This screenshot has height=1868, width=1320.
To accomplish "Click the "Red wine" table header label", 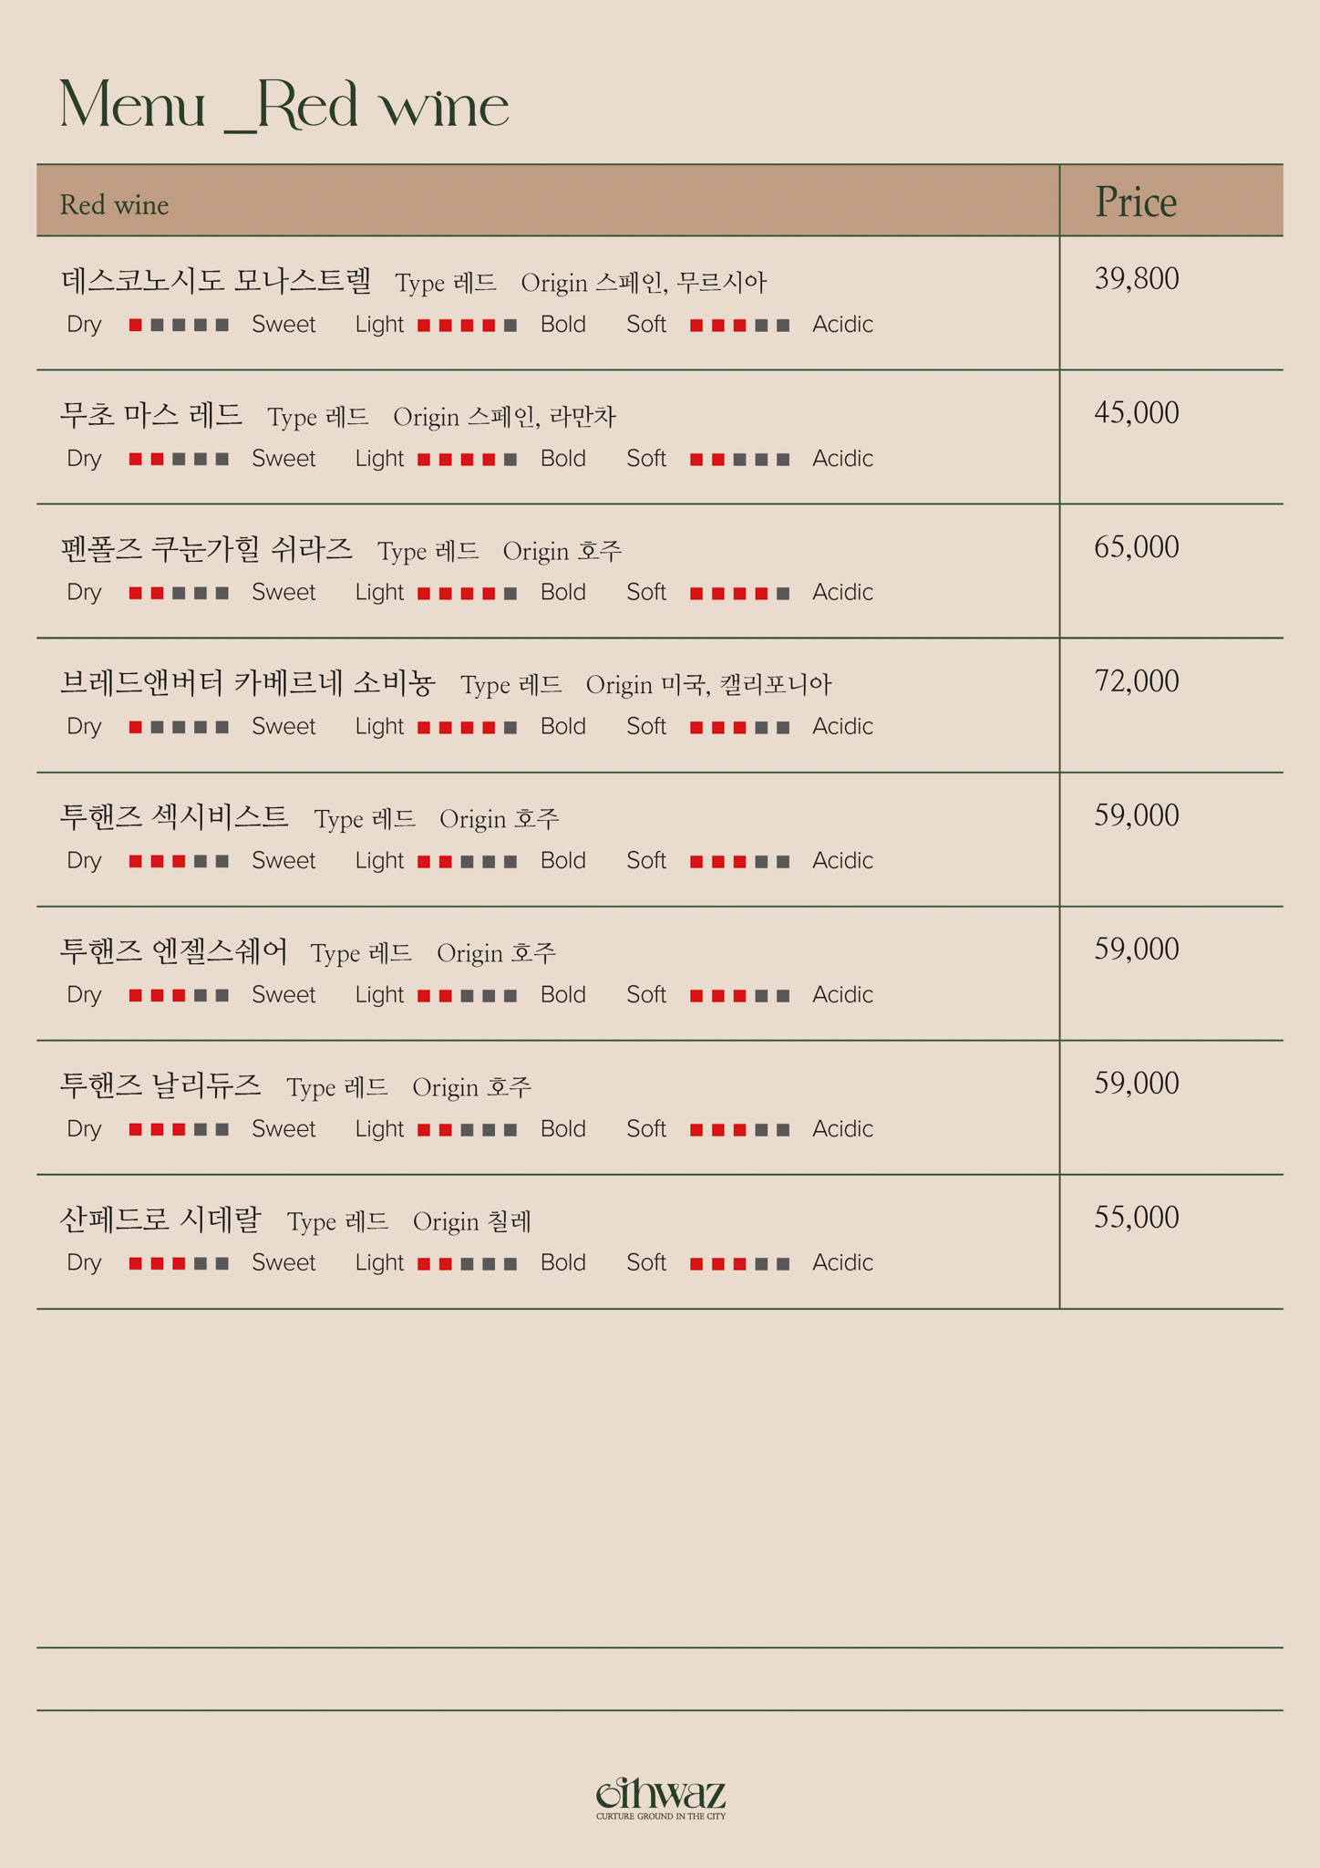I will [114, 204].
